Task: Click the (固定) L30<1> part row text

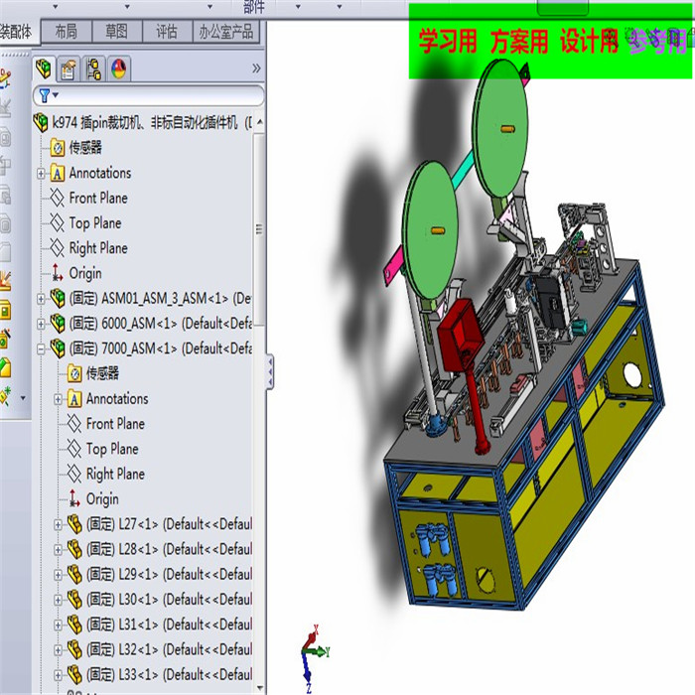Action: point(169,600)
